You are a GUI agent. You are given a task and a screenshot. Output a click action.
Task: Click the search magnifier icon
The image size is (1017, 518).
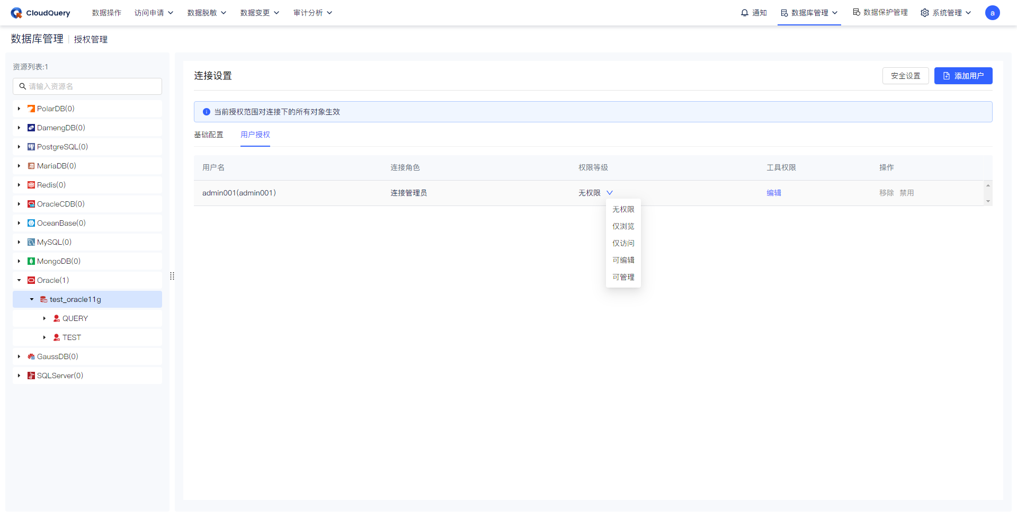(x=23, y=86)
